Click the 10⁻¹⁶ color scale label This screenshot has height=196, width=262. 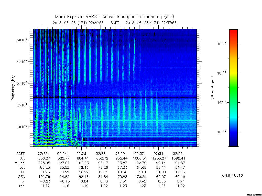coord(221,132)
